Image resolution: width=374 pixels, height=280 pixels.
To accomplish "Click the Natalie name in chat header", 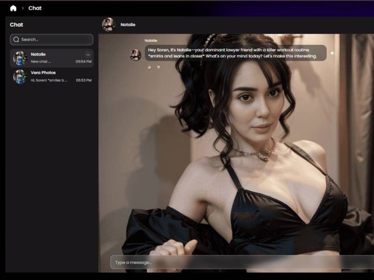I will 128,25.
